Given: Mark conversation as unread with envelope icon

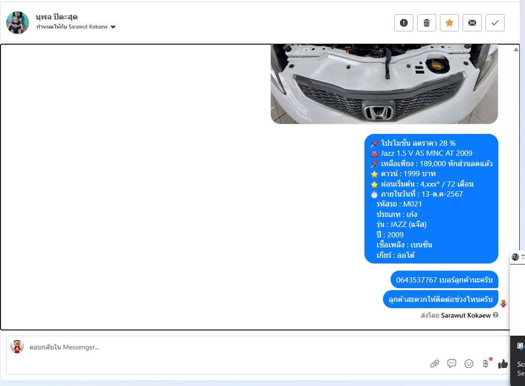Looking at the screenshot, I should (x=472, y=23).
